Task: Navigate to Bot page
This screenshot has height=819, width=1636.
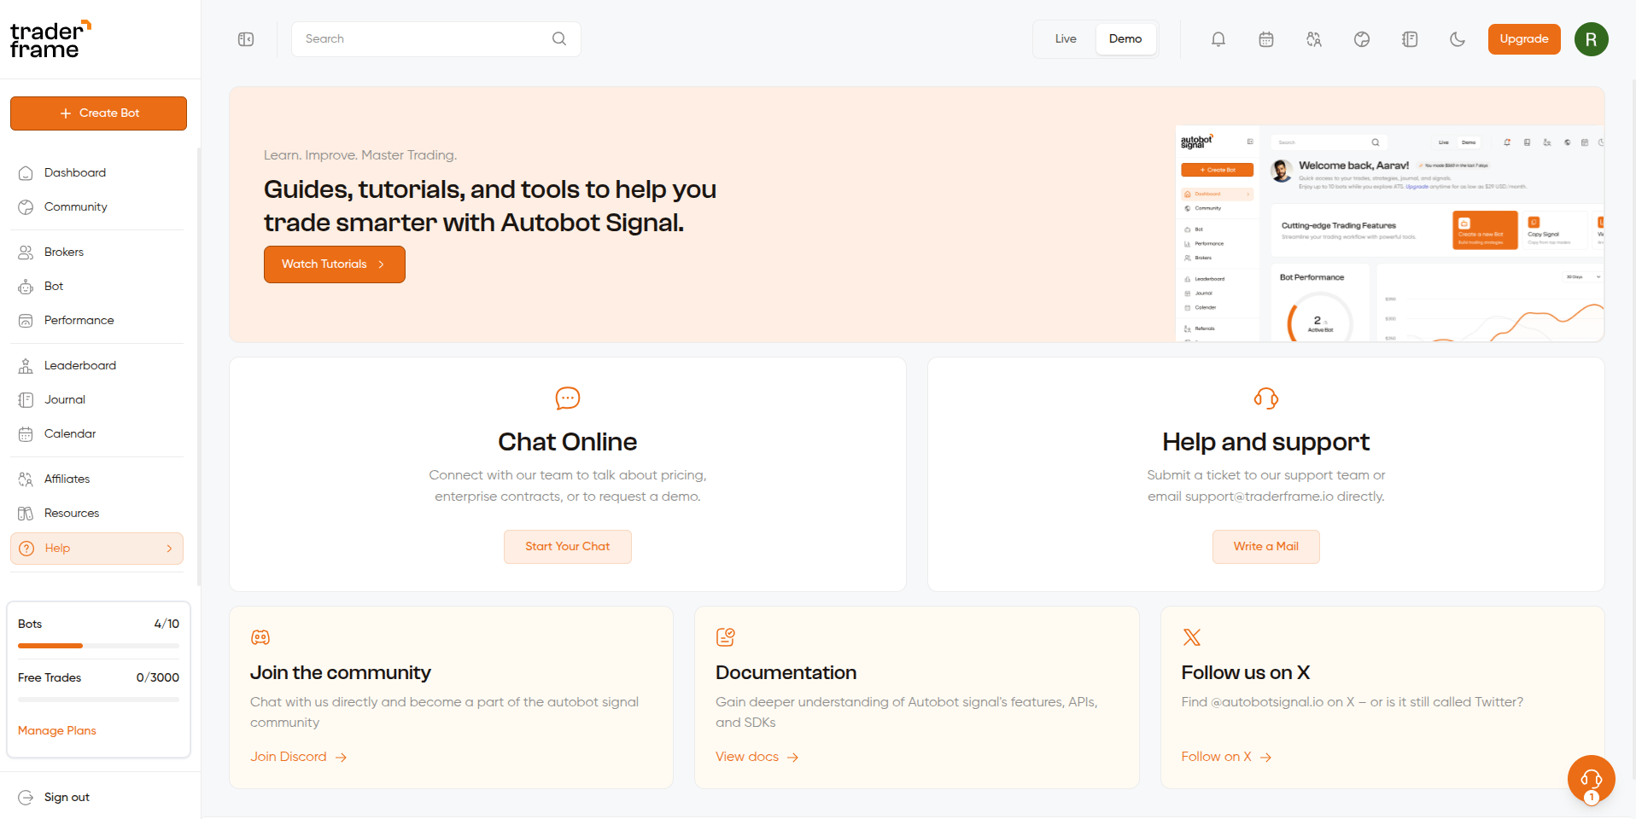Action: [x=54, y=287]
